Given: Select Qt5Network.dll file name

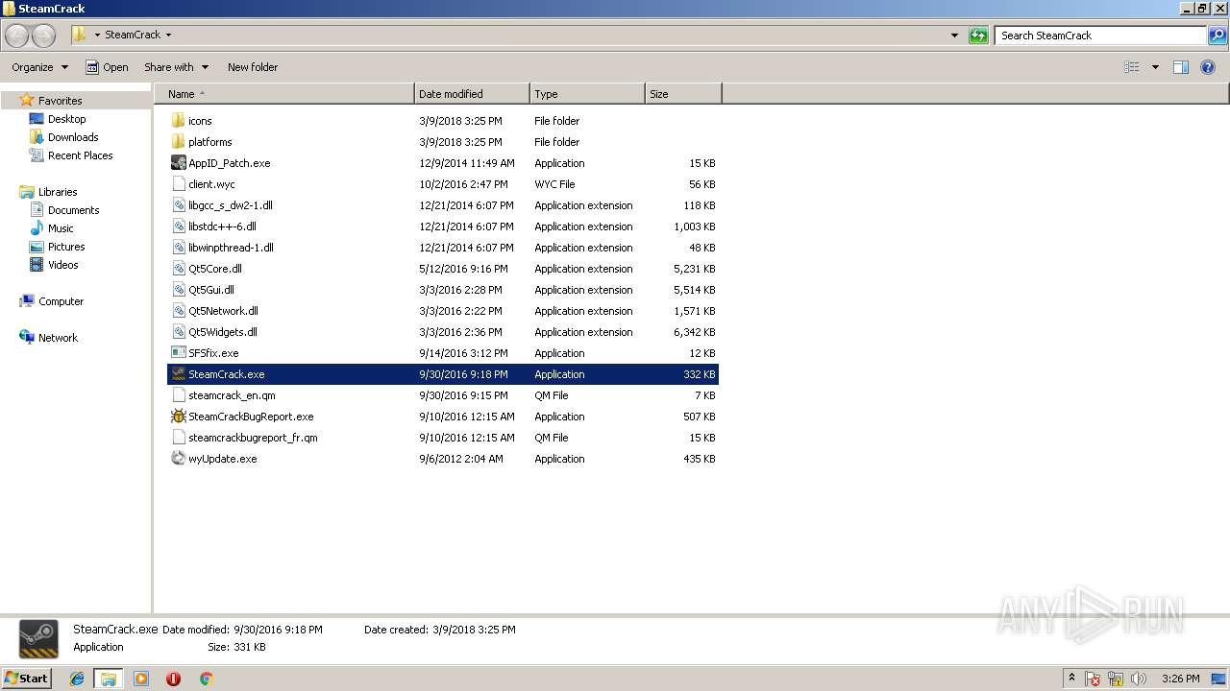Looking at the screenshot, I should point(223,311).
